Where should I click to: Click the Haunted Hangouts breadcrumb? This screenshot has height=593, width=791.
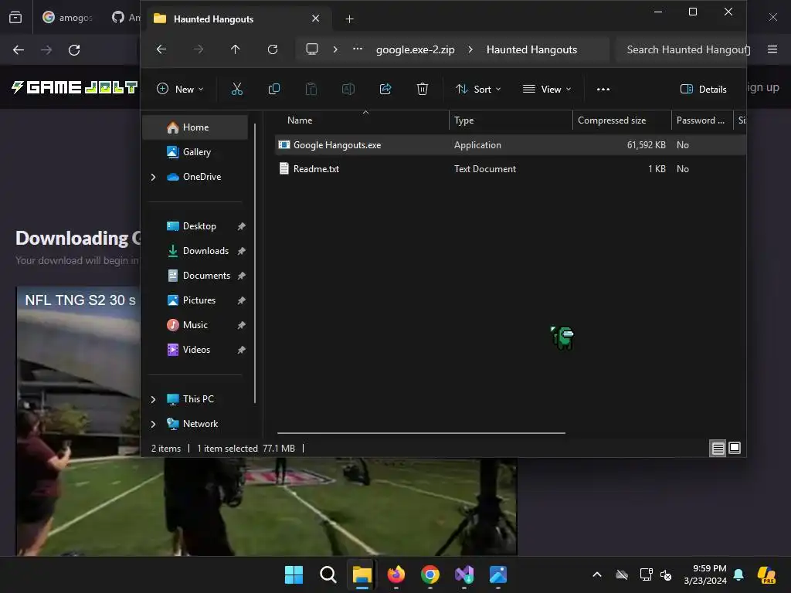click(531, 49)
